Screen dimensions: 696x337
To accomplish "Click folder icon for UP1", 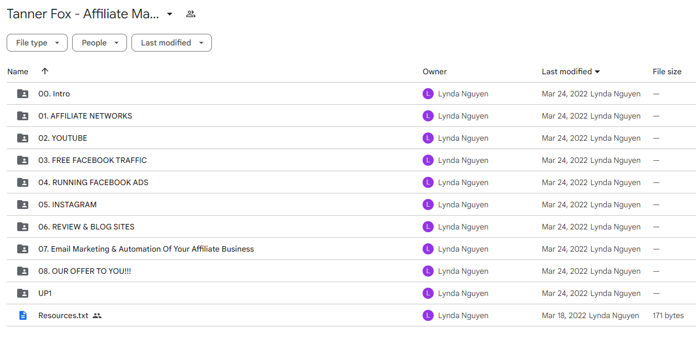I will tap(23, 293).
